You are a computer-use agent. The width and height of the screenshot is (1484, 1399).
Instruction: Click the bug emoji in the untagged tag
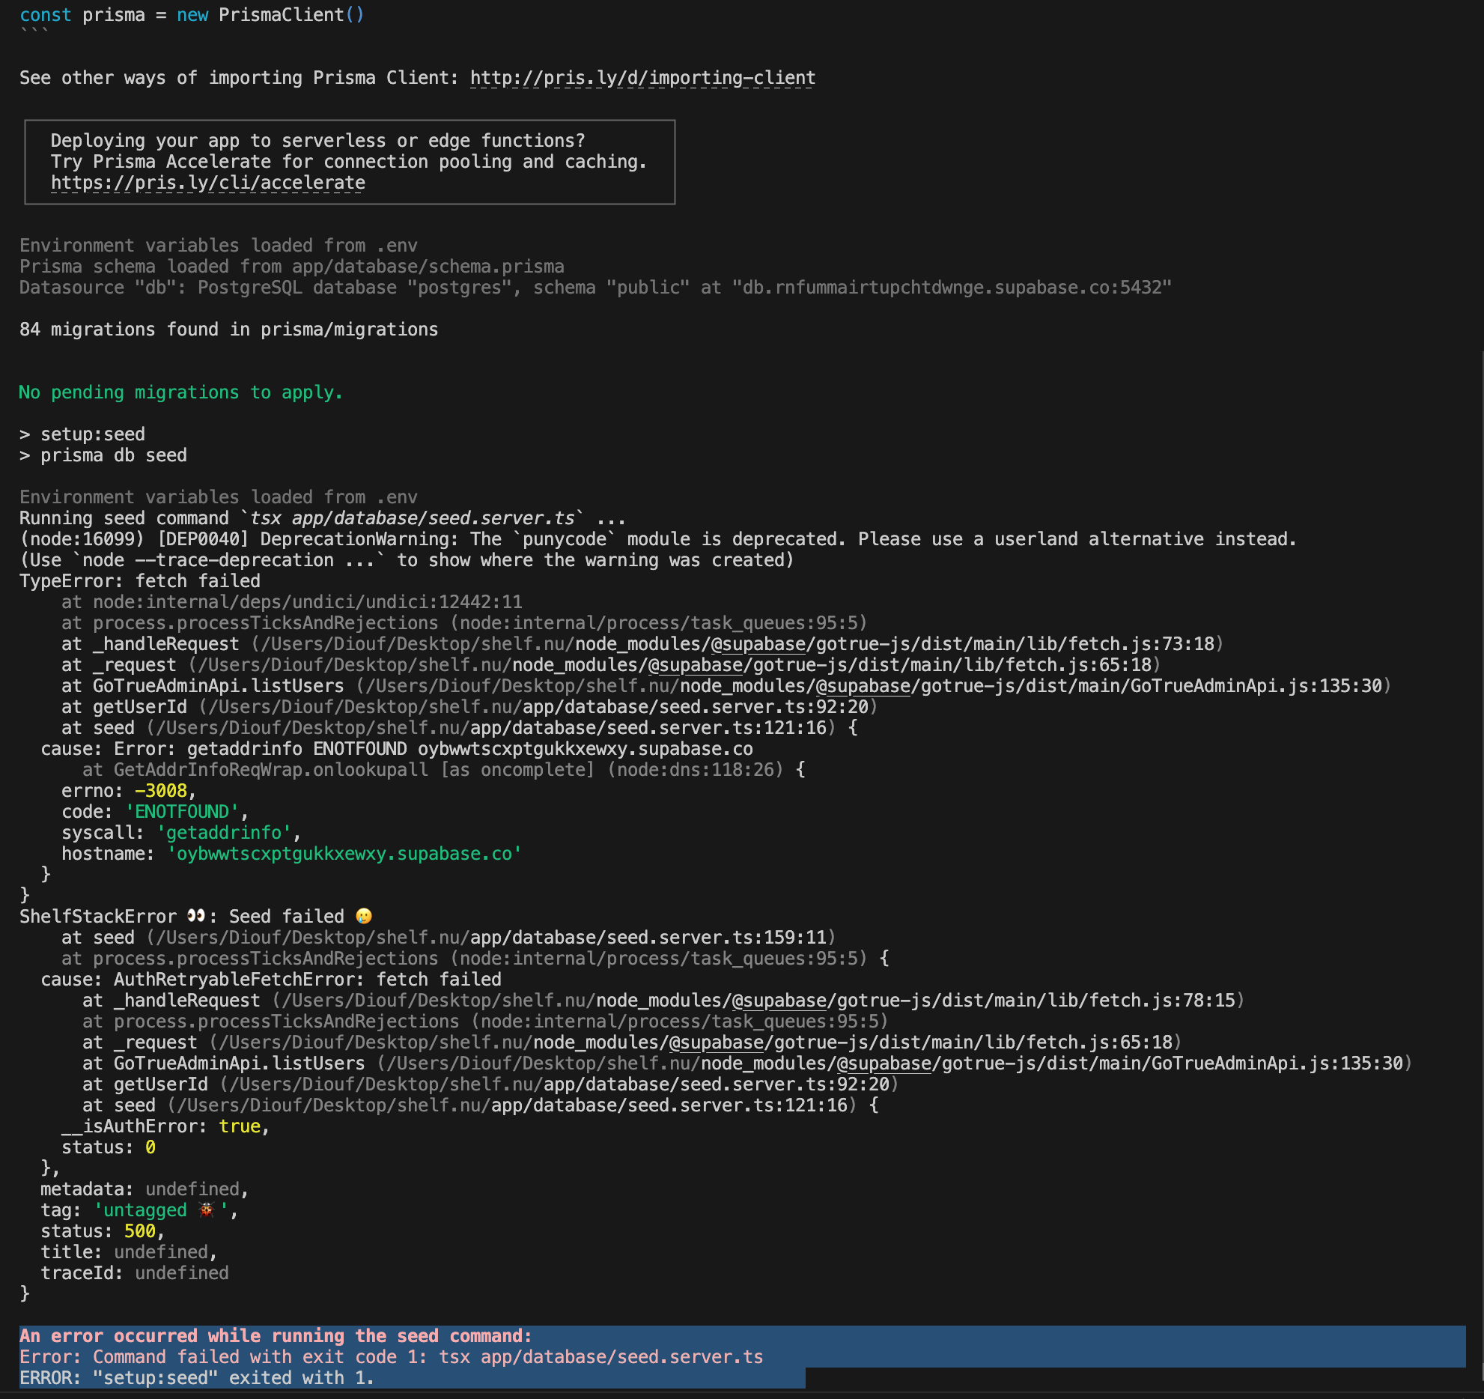[207, 1210]
